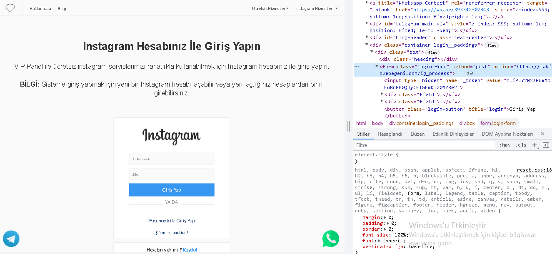Image resolution: width=552 pixels, height=254 pixels.
Task: Click the blue Giriş Yap login button
Action: click(x=172, y=190)
